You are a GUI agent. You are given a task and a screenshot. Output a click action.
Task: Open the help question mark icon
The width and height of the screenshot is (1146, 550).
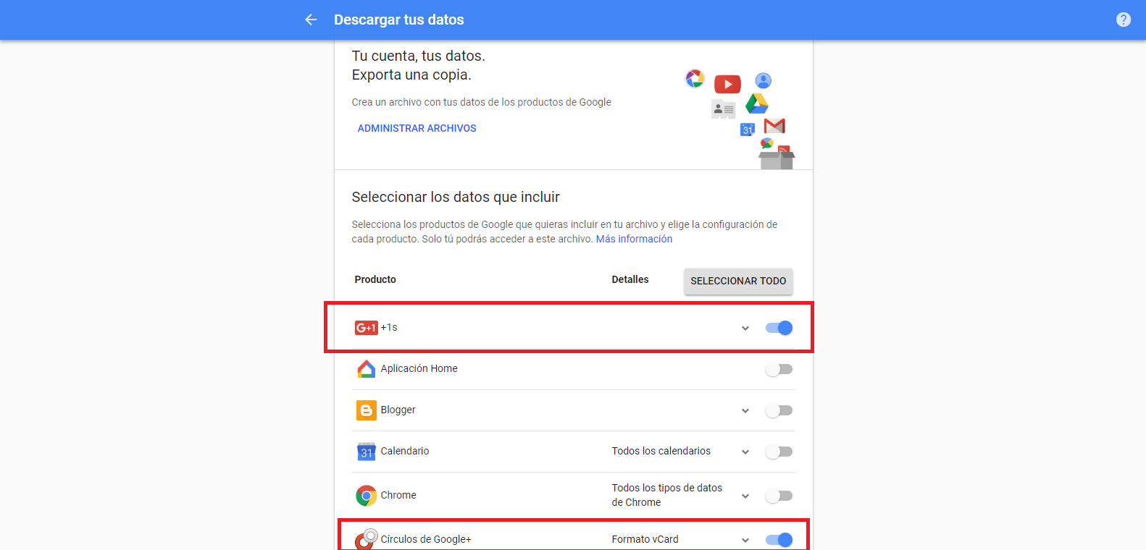point(1124,20)
